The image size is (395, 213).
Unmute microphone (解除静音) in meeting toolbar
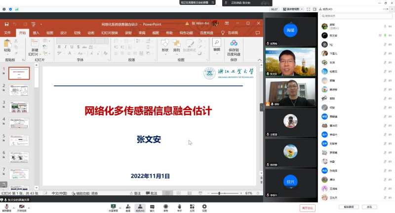point(6,207)
